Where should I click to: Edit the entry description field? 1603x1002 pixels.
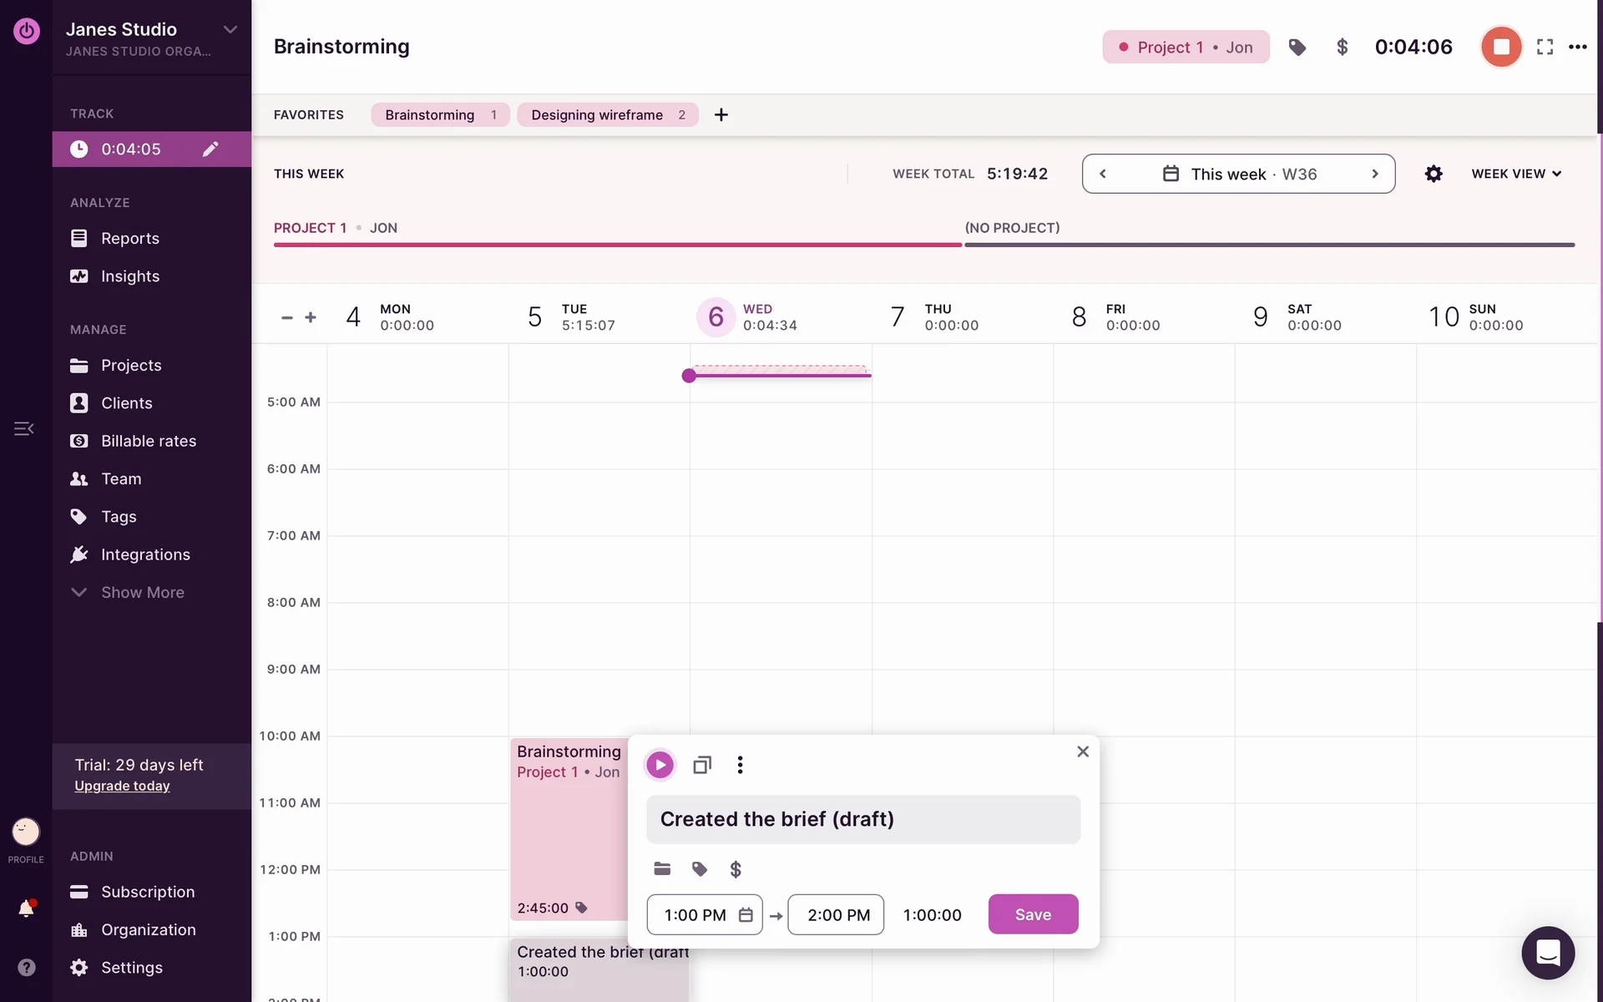click(862, 819)
